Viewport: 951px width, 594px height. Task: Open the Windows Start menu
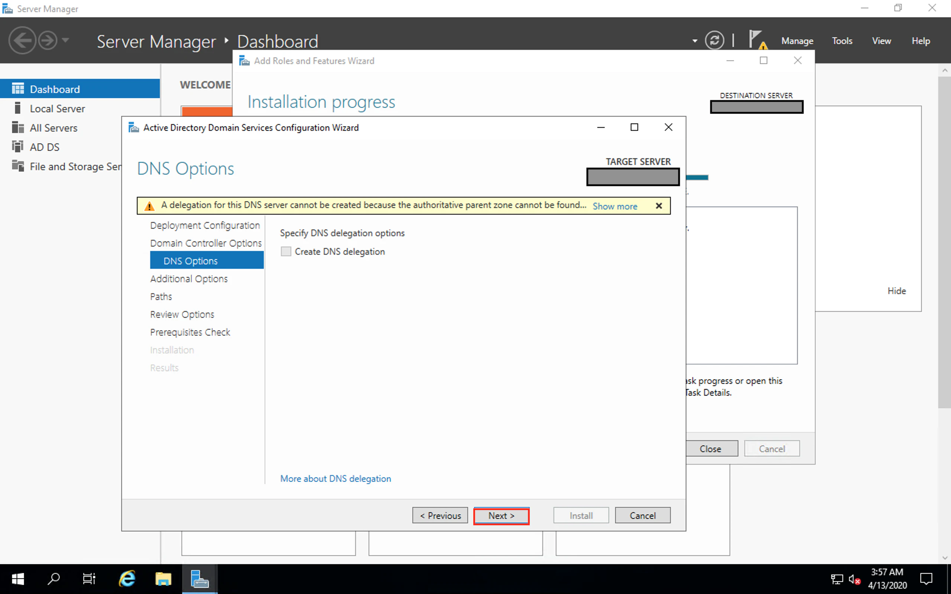click(18, 579)
